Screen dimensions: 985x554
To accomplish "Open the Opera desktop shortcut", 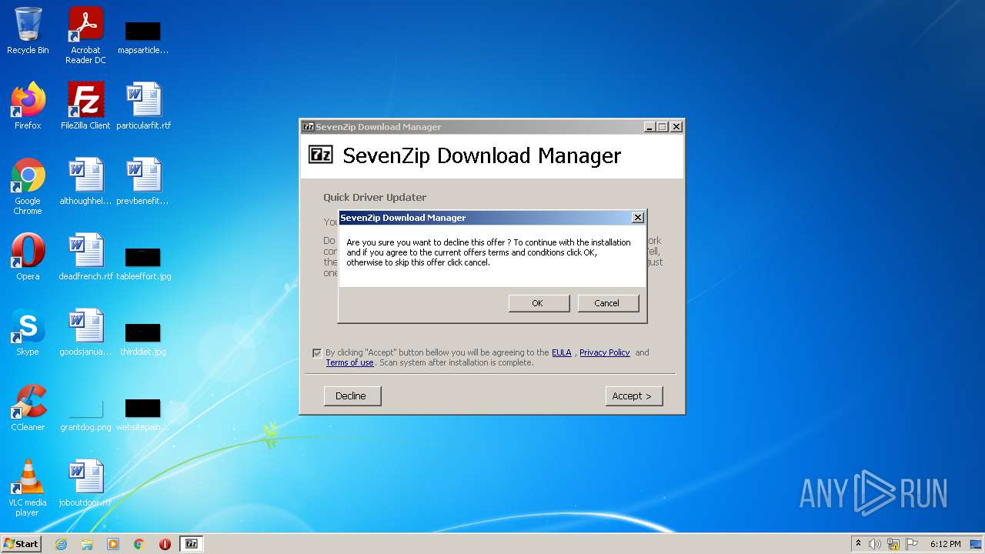I will (x=28, y=257).
